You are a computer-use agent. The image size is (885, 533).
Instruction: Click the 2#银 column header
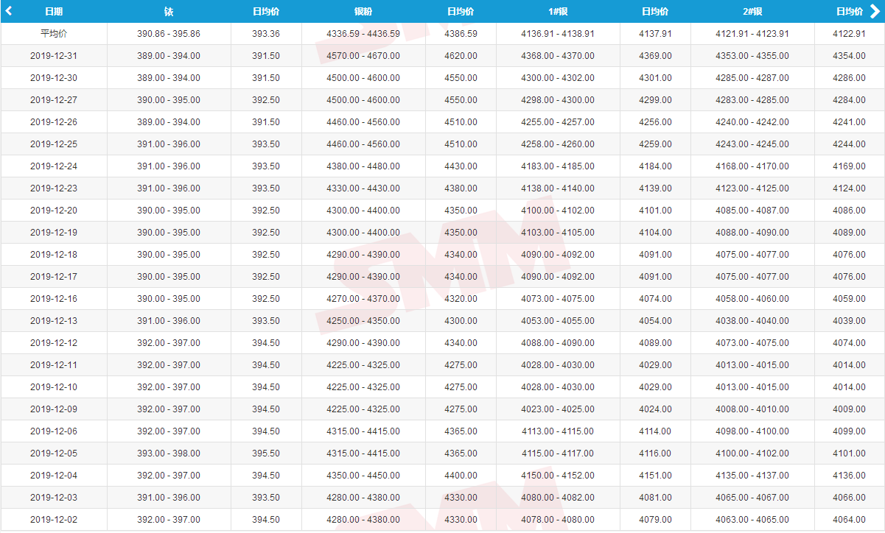click(752, 12)
